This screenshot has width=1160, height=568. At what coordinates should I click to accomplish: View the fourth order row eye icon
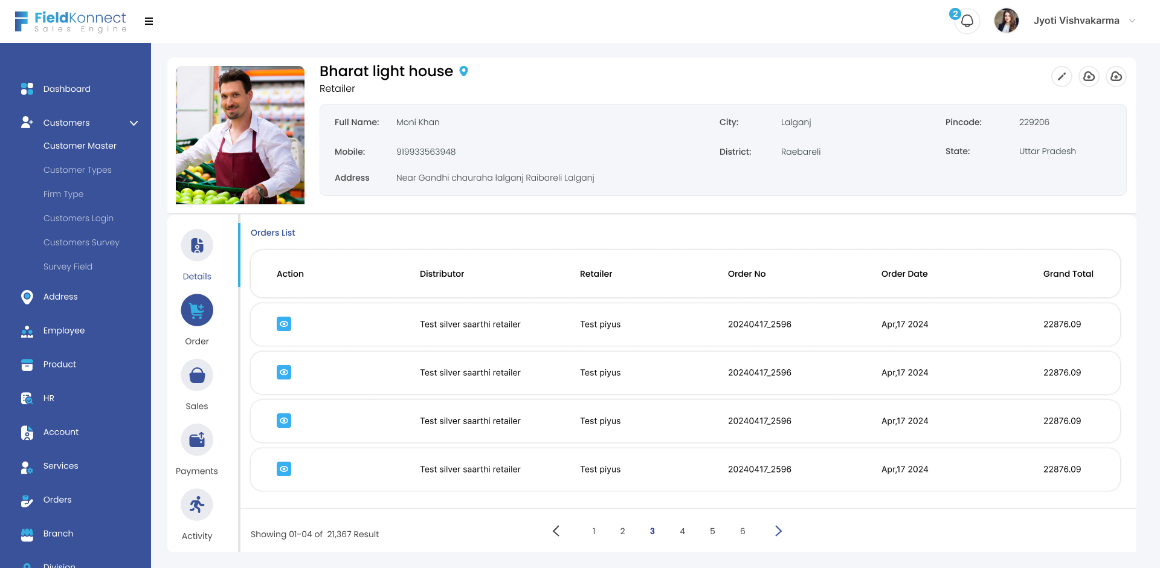(x=284, y=469)
